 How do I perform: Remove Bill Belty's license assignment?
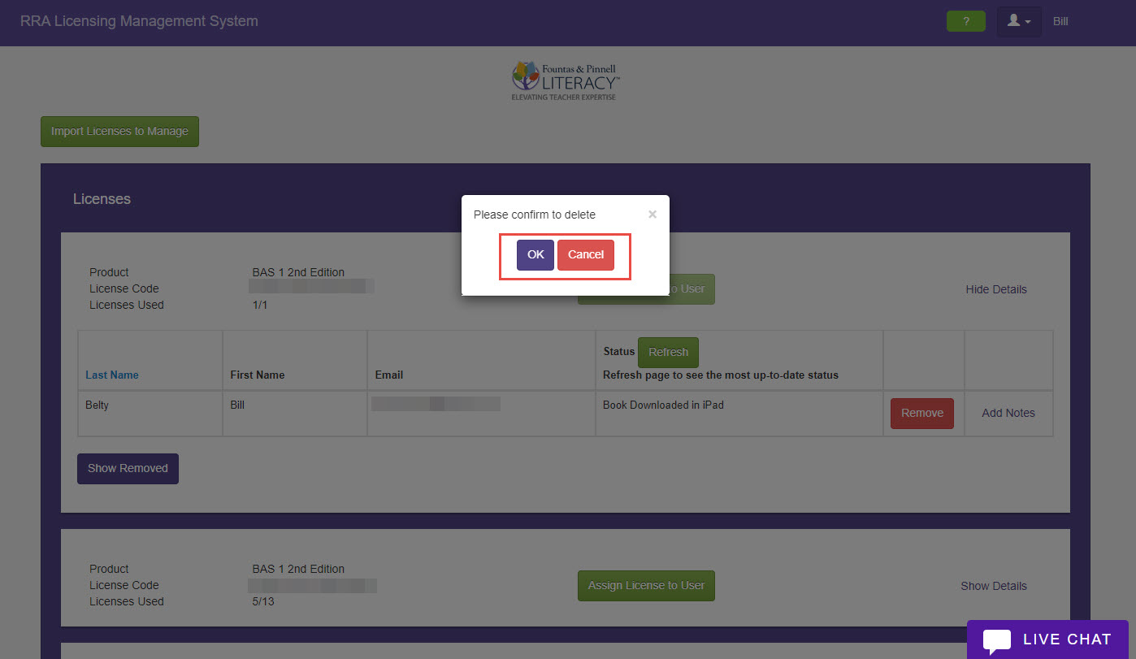[x=921, y=413]
